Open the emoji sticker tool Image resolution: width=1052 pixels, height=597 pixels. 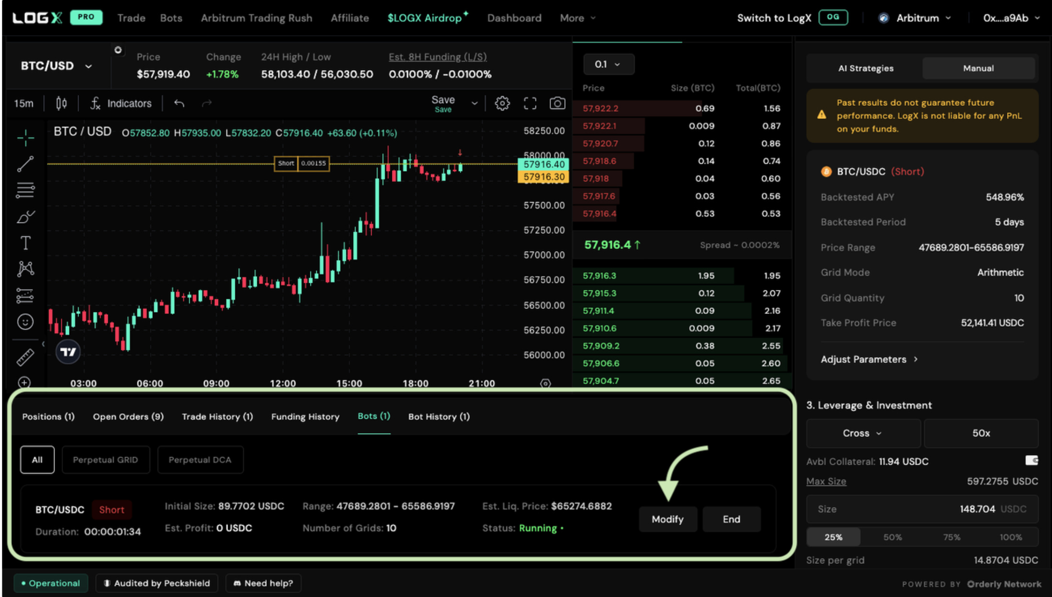(25, 321)
